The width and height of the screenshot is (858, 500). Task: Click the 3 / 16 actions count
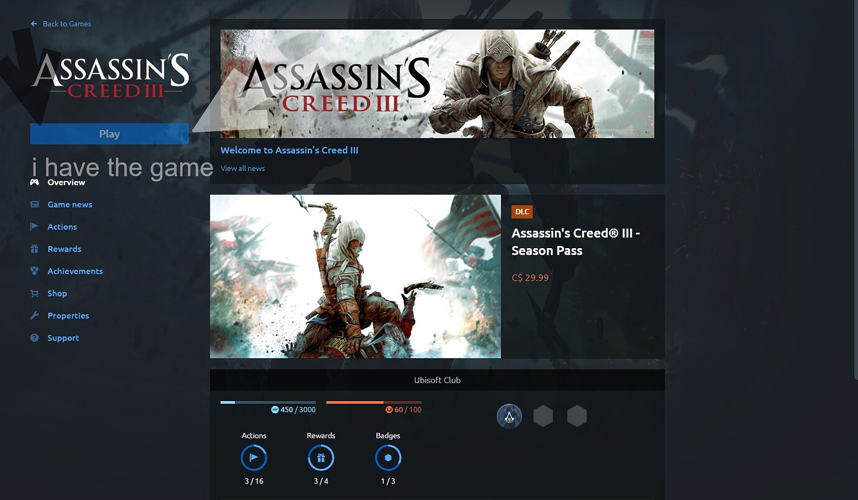pos(254,481)
